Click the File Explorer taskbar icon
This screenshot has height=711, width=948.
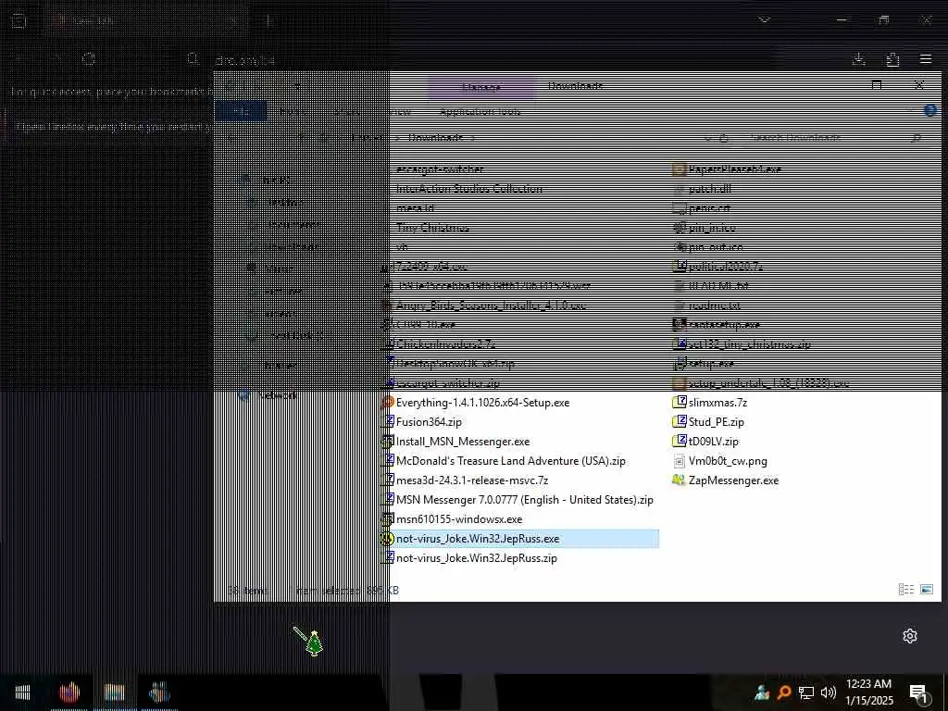[x=114, y=692]
